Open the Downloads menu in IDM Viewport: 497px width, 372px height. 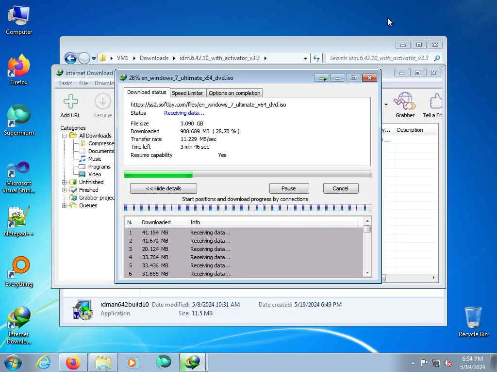point(104,83)
